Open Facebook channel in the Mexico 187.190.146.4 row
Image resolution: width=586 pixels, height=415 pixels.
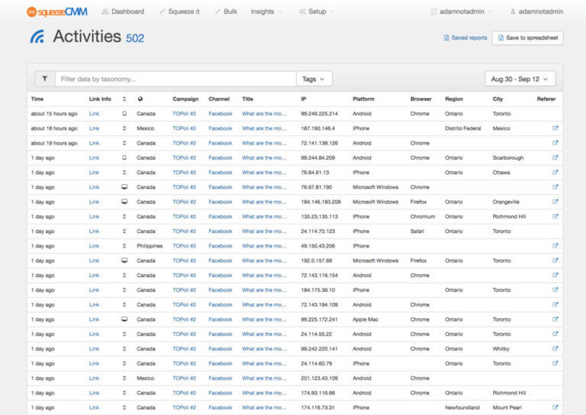220,128
